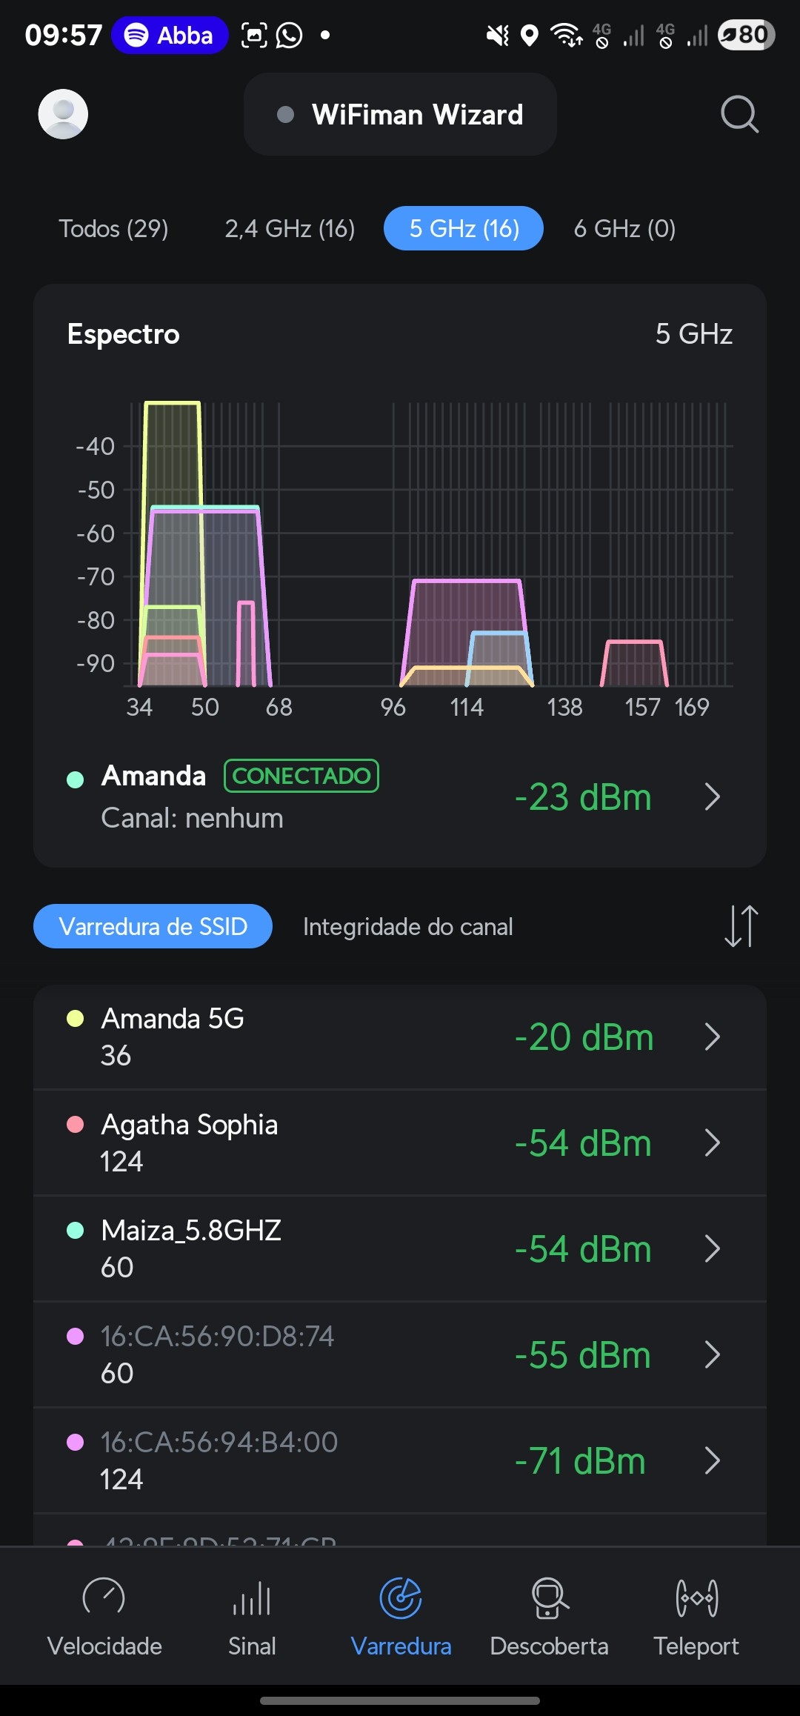Expand Agatha Sophia network details chevron
This screenshot has height=1716, width=800.
713,1143
